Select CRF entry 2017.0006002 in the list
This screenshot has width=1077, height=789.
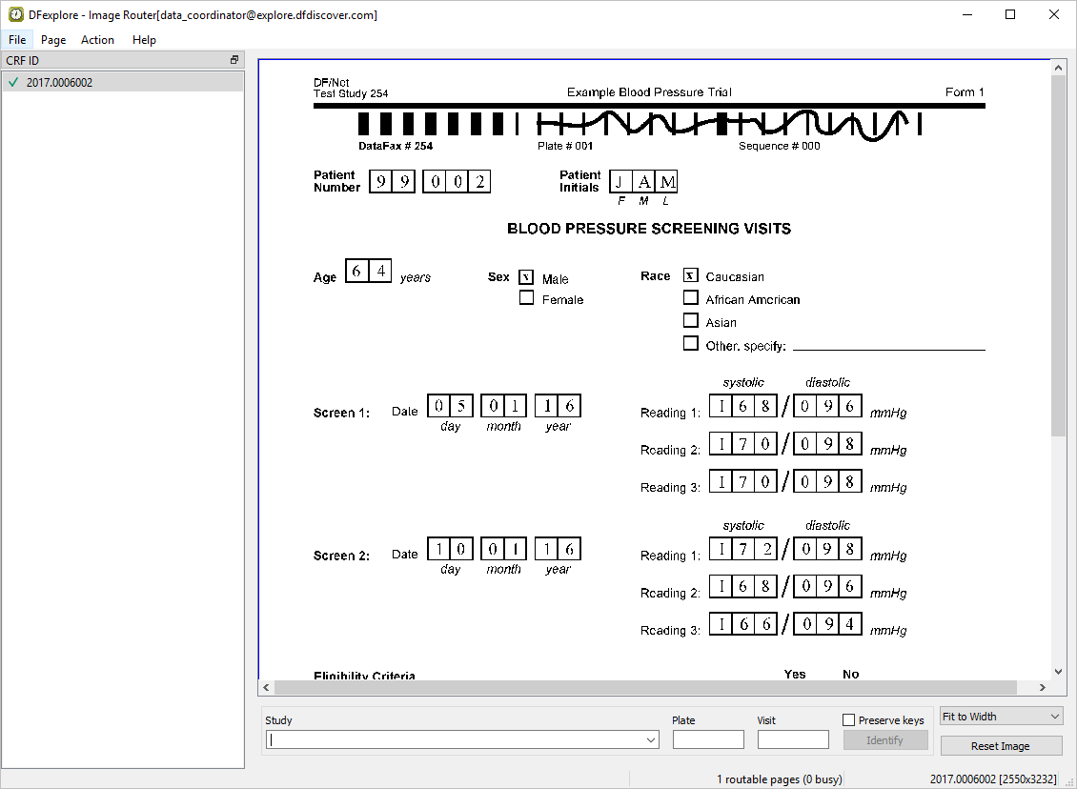pos(59,83)
